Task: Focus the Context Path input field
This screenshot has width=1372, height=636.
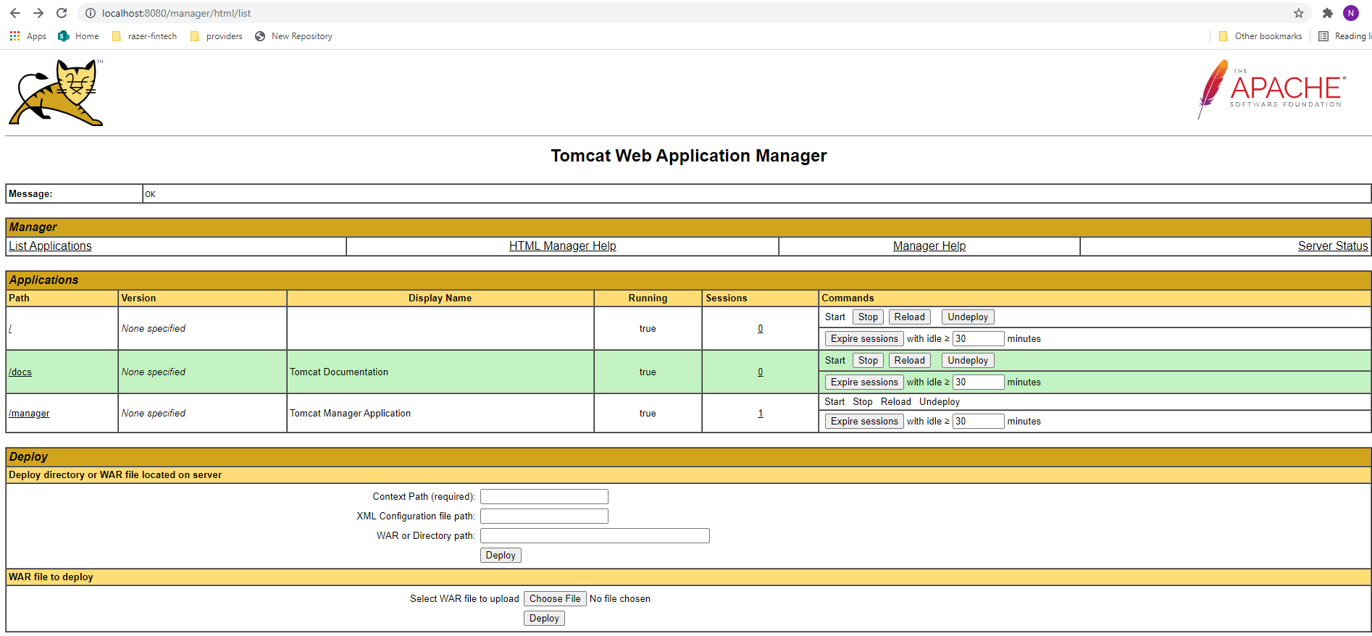Action: [544, 497]
